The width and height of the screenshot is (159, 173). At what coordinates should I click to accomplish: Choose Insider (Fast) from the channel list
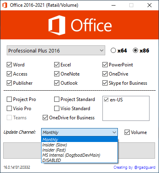pyautogui.click(x=79, y=150)
